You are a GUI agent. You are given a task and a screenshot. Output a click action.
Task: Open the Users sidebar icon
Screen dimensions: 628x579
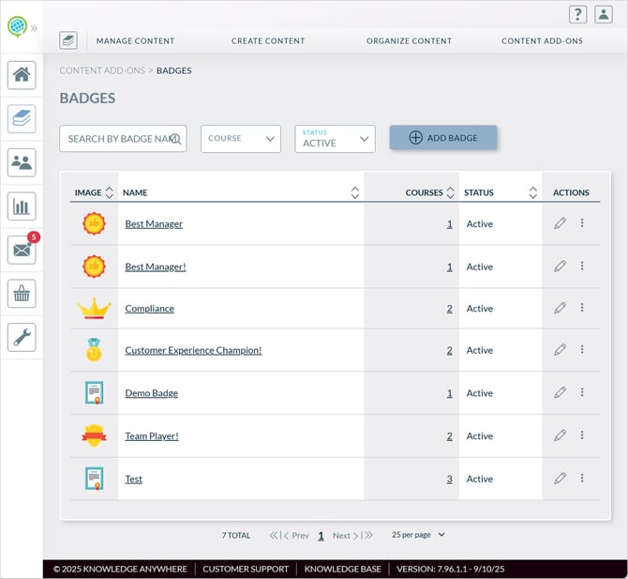tap(22, 162)
